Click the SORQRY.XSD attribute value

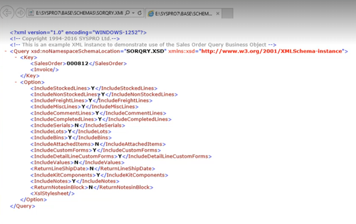(x=145, y=51)
